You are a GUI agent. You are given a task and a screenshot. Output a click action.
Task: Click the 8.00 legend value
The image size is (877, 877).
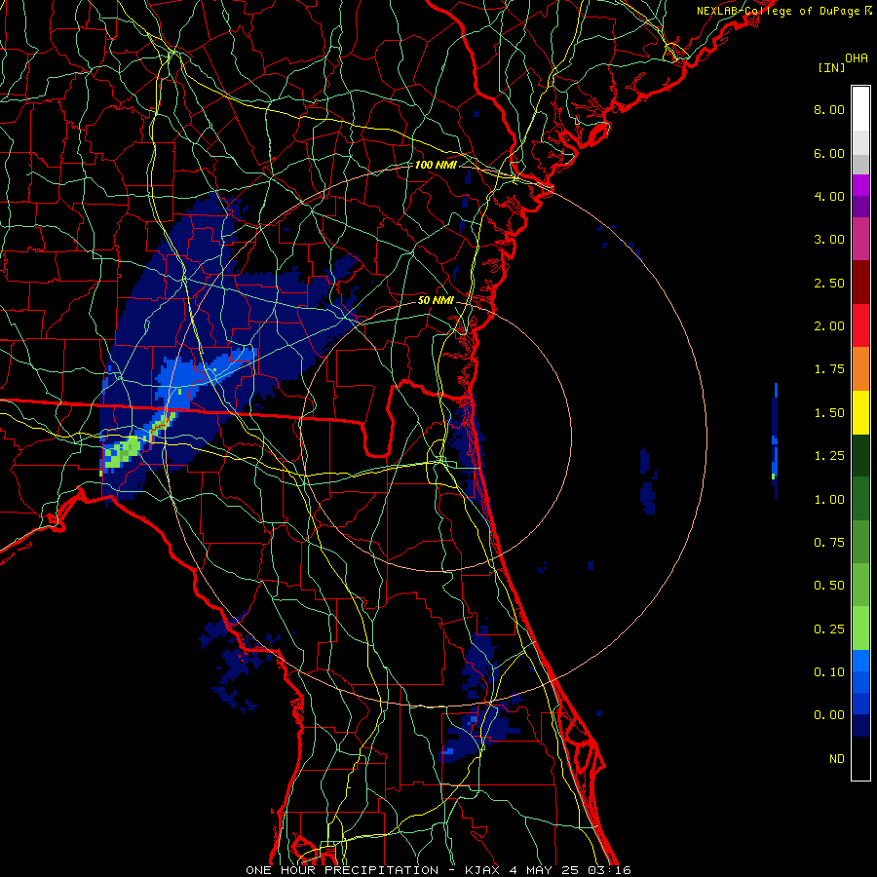pos(829,109)
